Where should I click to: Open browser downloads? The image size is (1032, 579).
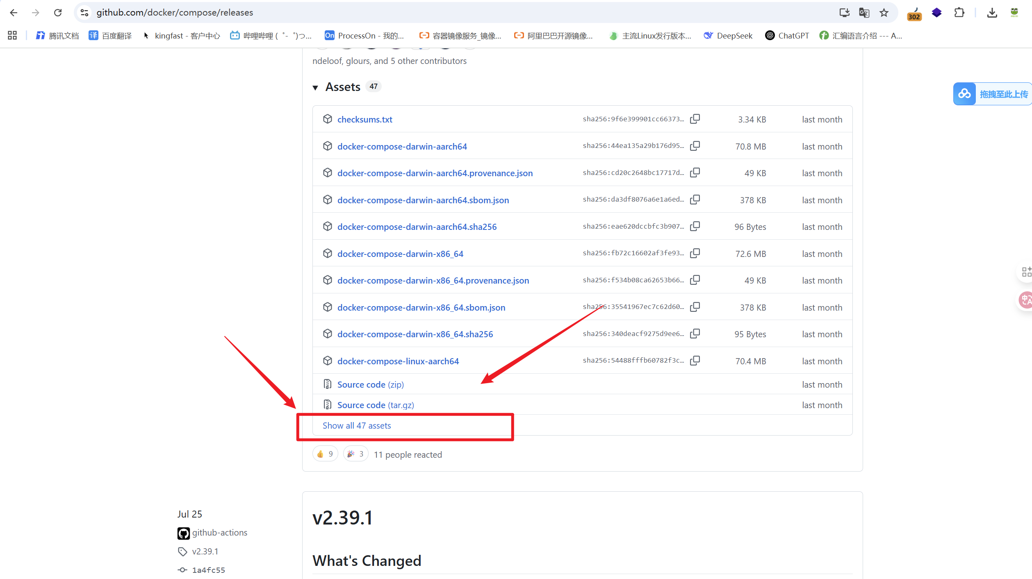click(x=992, y=13)
